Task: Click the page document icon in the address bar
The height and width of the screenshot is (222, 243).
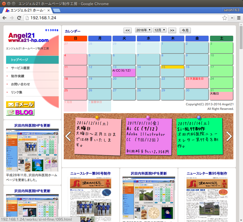Action: (x=27, y=18)
